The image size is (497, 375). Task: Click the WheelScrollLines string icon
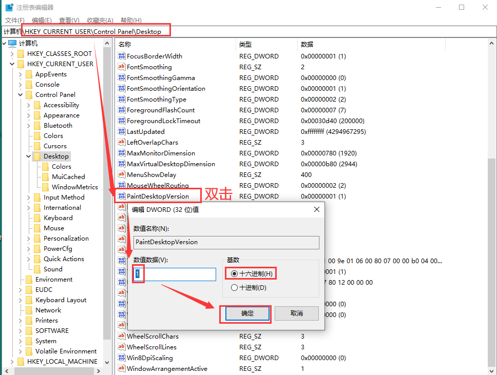tap(121, 347)
